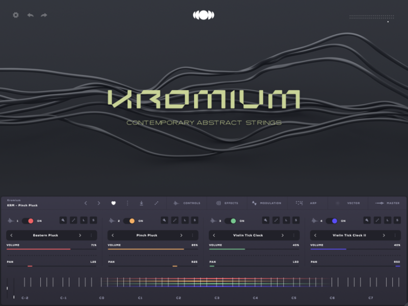408x306 pixels.
Task: Toggle layer 4 blue ON switch
Action: [x=332, y=221]
